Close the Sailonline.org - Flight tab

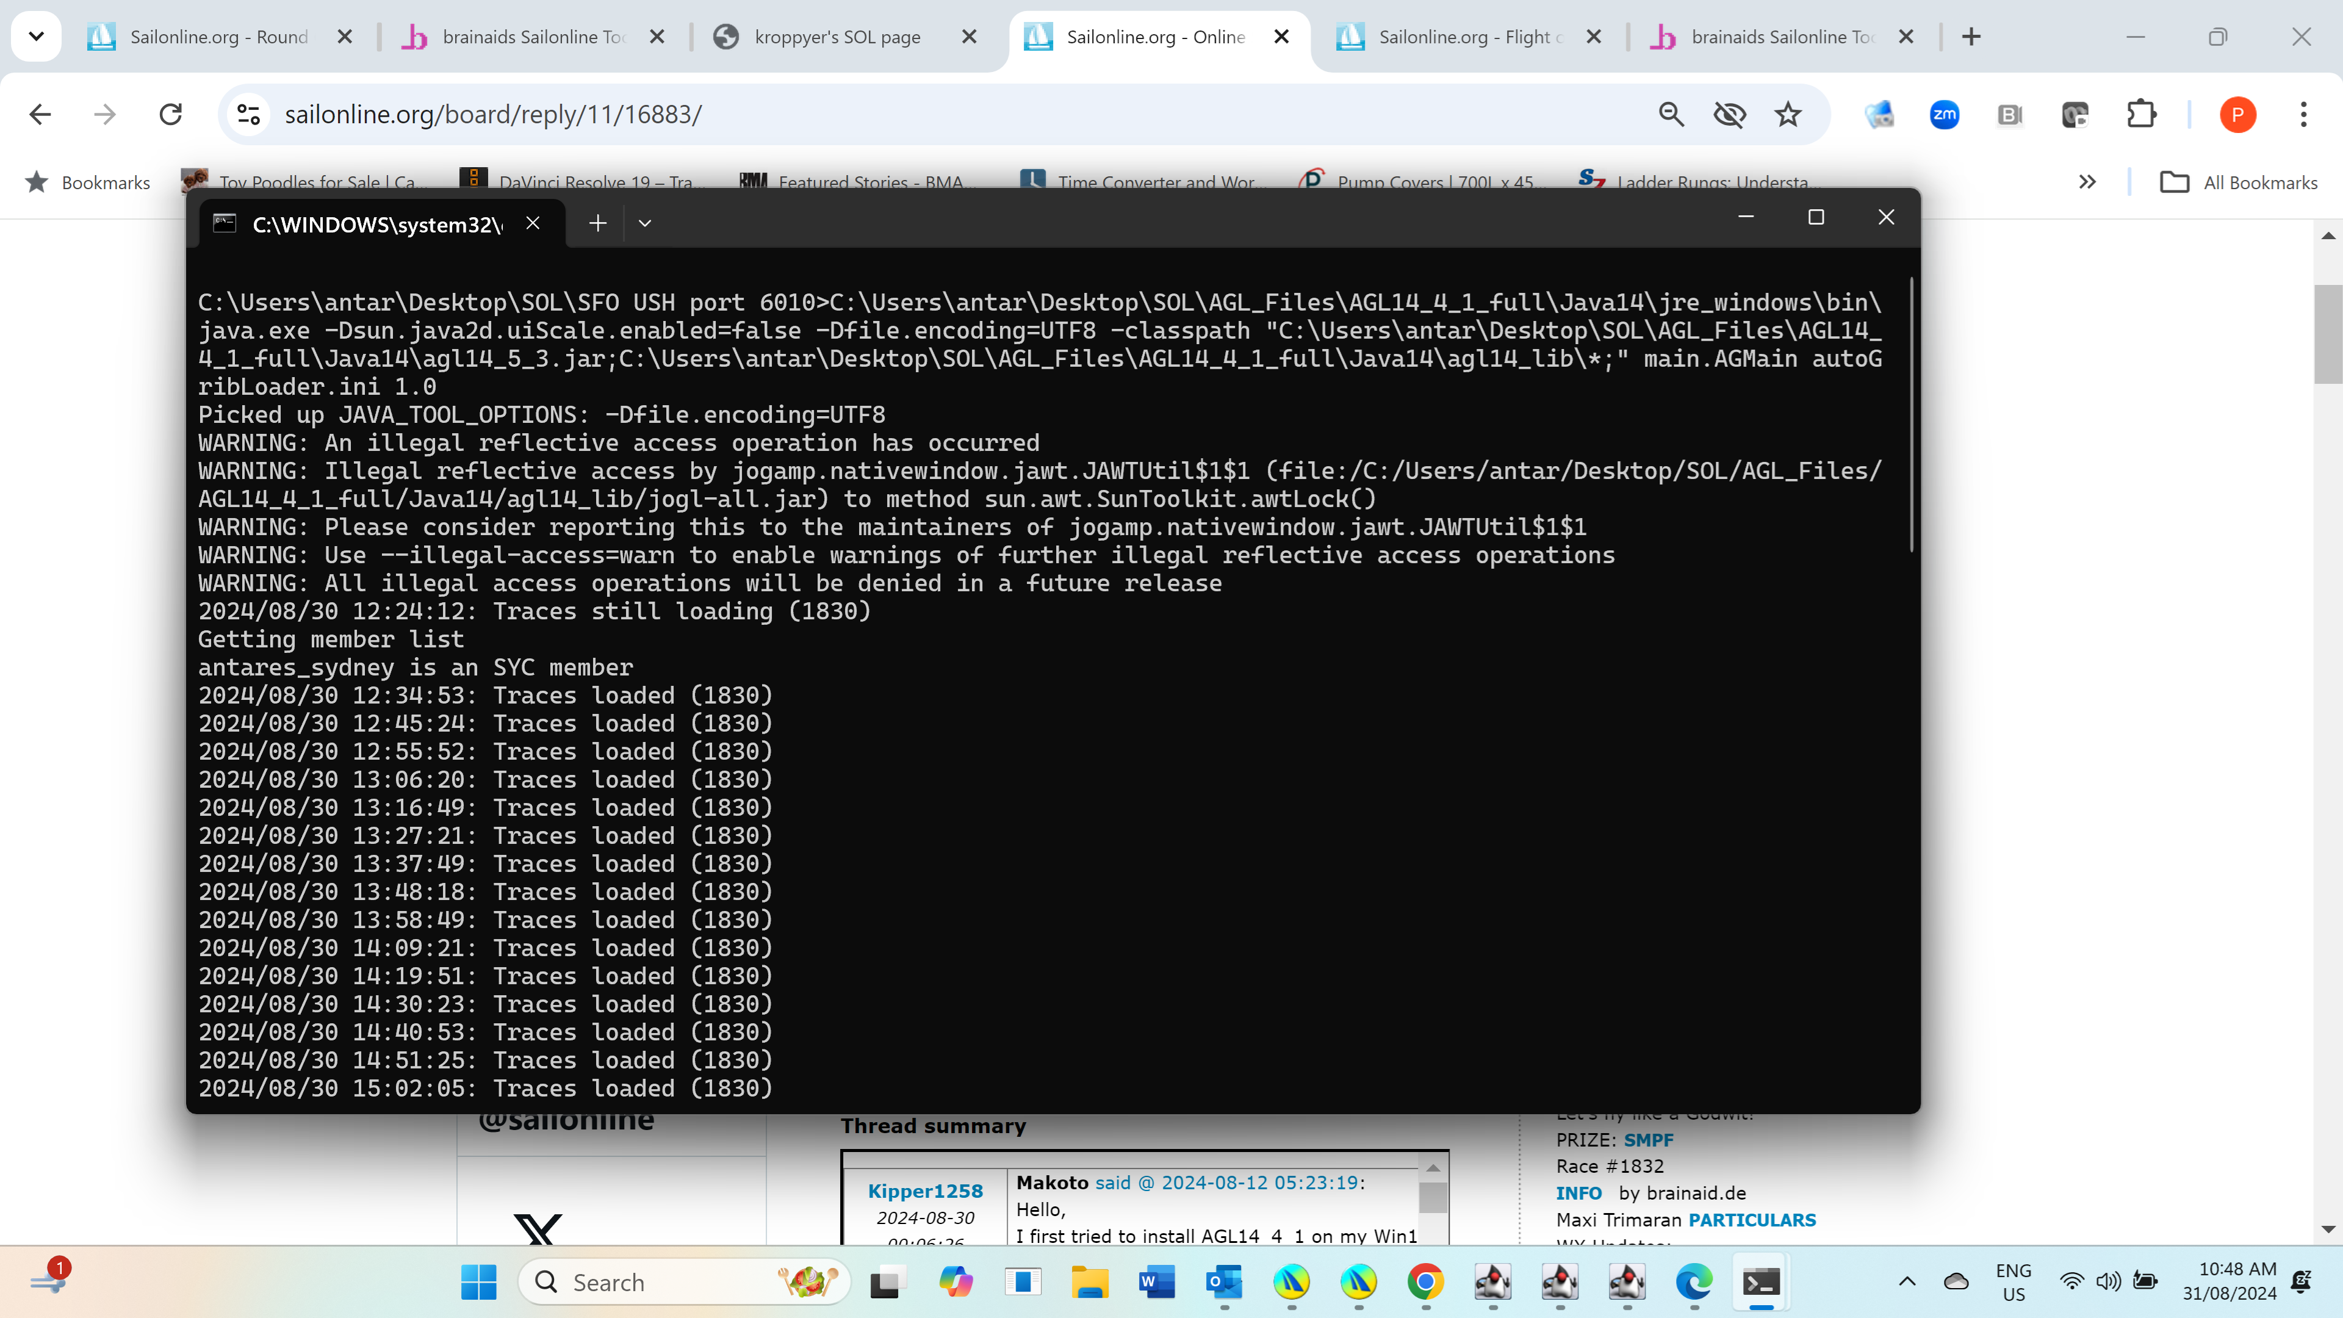coord(1594,37)
